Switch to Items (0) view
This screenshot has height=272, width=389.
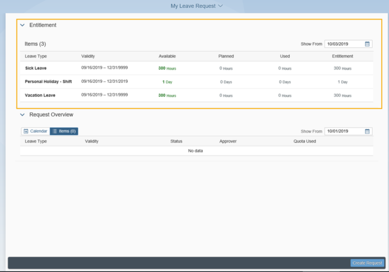click(64, 131)
